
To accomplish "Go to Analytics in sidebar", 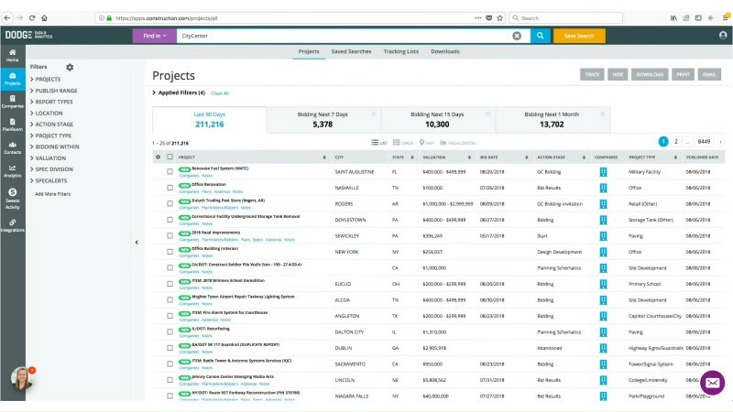I will [12, 170].
